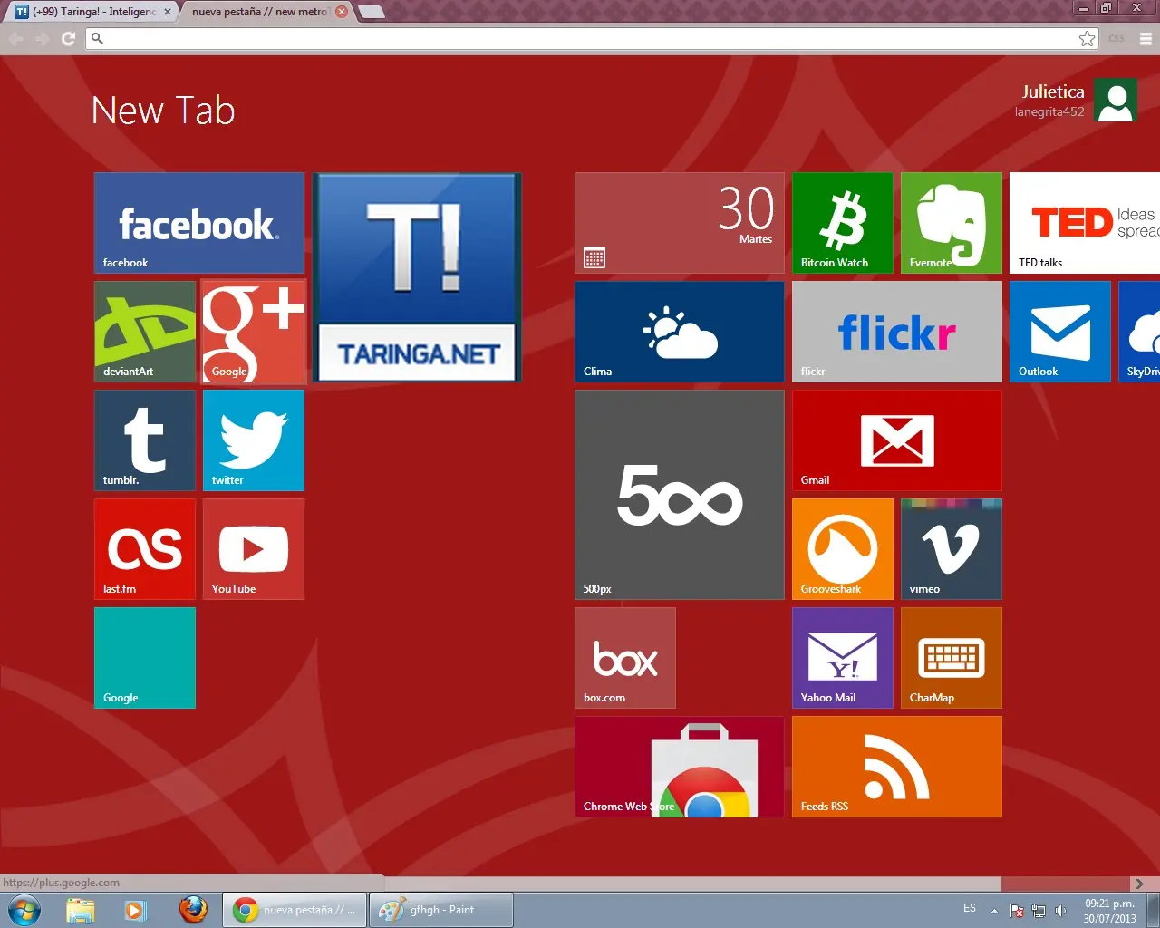The height and width of the screenshot is (928, 1160).
Task: Reload the current page
Action: click(68, 38)
